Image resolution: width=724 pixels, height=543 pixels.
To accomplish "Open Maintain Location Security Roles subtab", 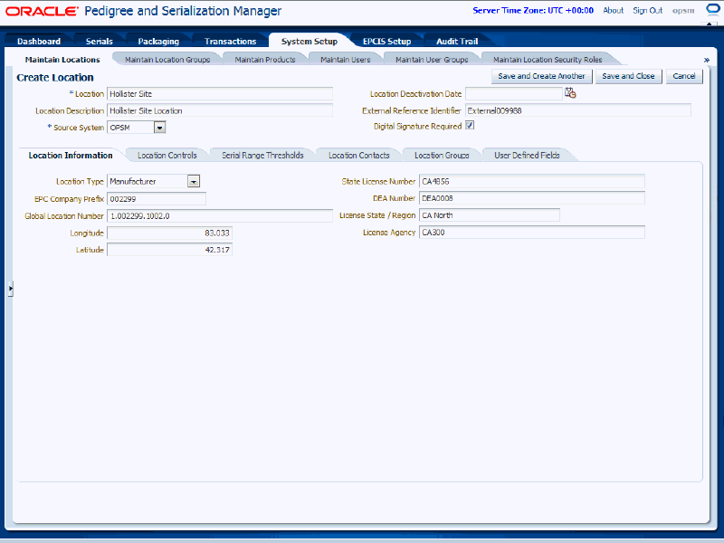I will coord(548,60).
